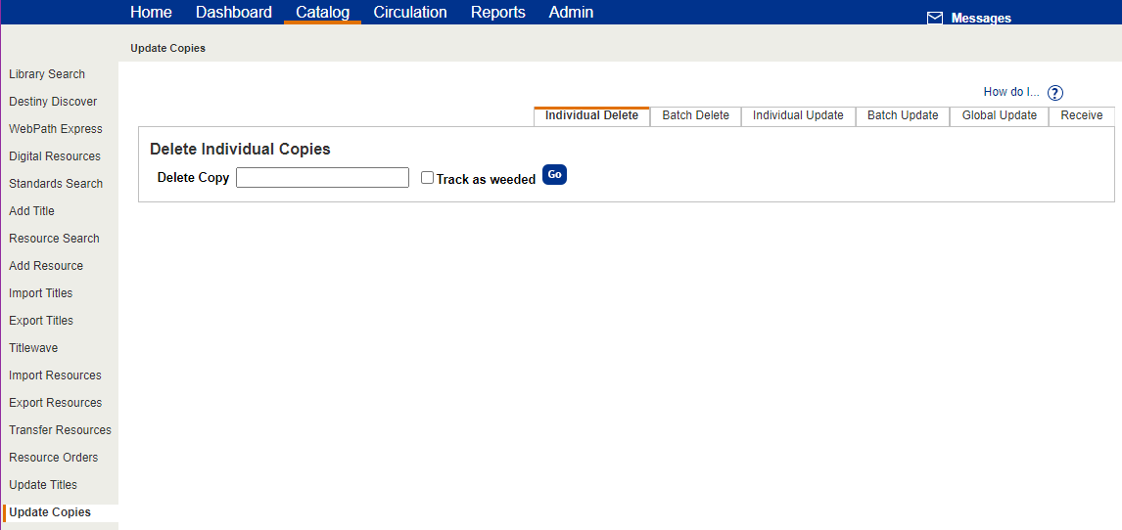This screenshot has width=1122, height=530.
Task: Open Digital Resources in sidebar
Action: [x=55, y=156]
